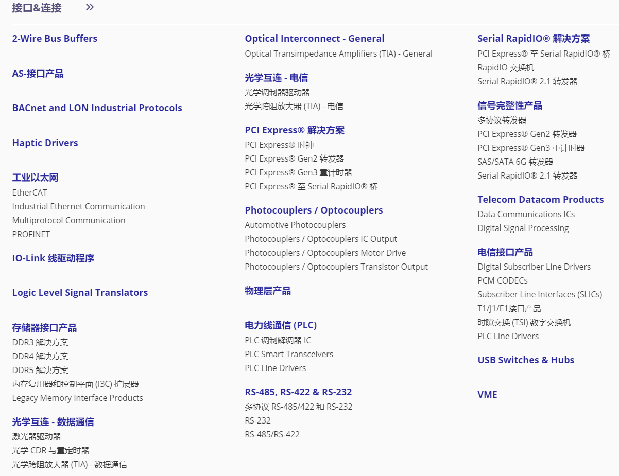
Task: Open PCM CODECs link
Action: click(x=503, y=281)
